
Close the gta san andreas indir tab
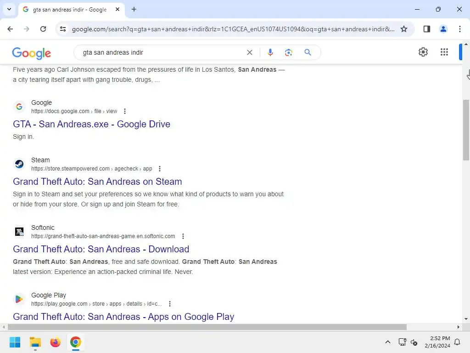coord(117,9)
